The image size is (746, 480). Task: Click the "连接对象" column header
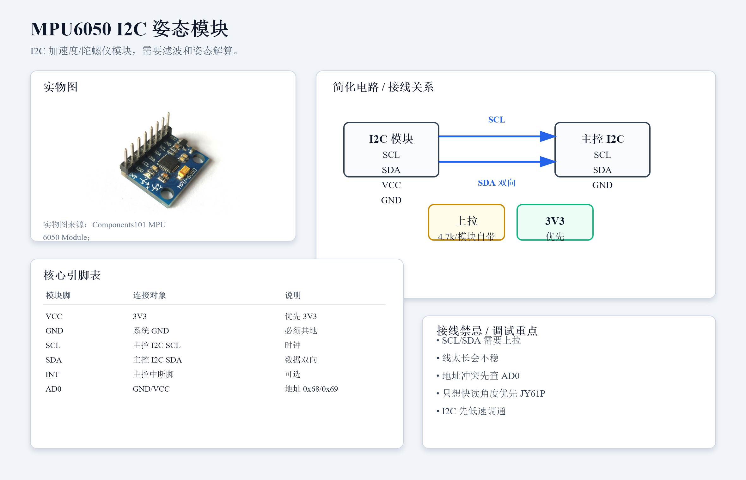(150, 295)
